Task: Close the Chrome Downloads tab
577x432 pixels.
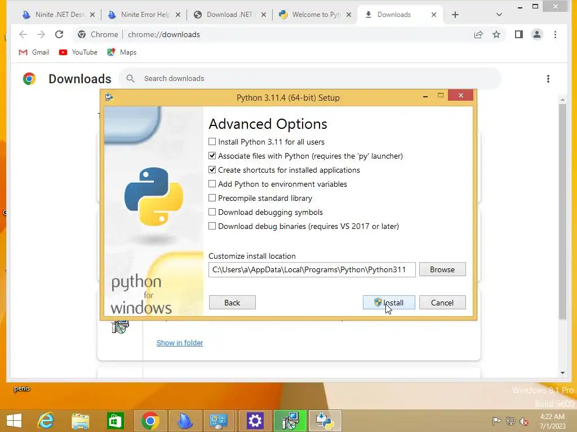Action: [x=434, y=15]
